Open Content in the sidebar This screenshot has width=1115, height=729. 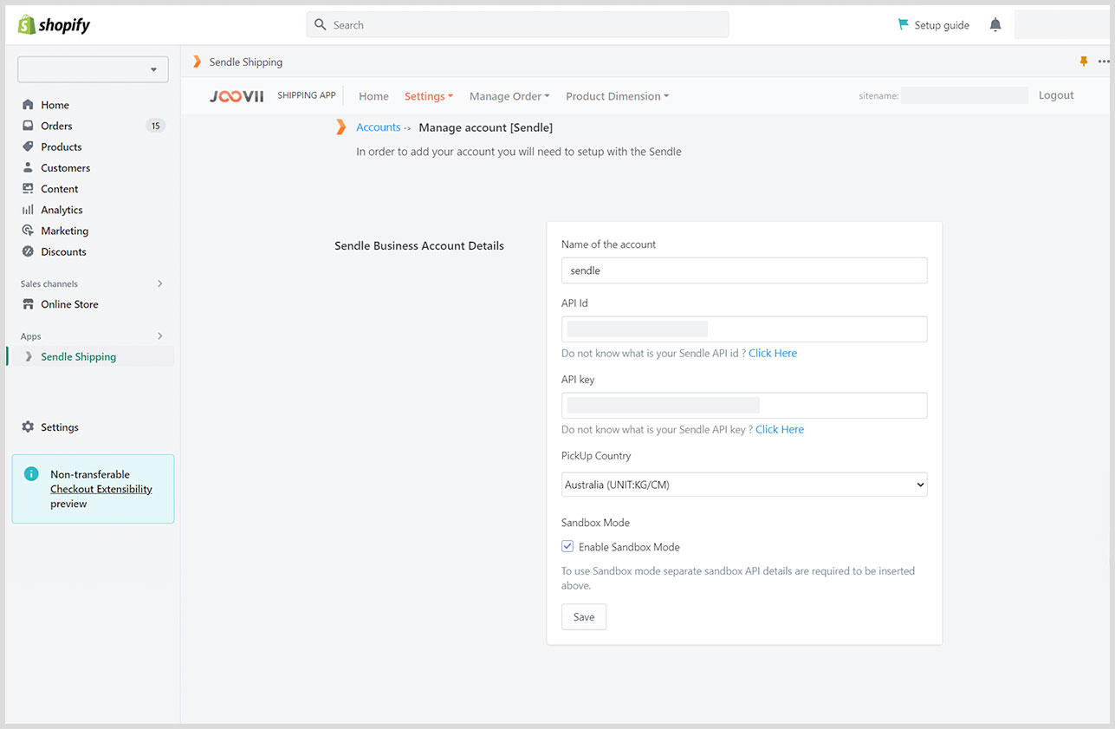pos(60,188)
